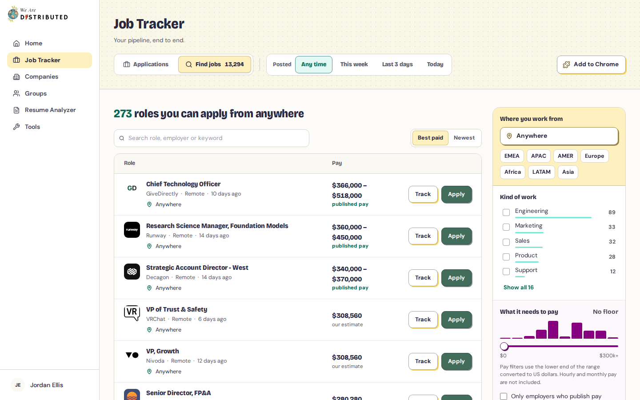Check the Engineering kind of work box
Screen dimensions: 640x400
coord(506,212)
